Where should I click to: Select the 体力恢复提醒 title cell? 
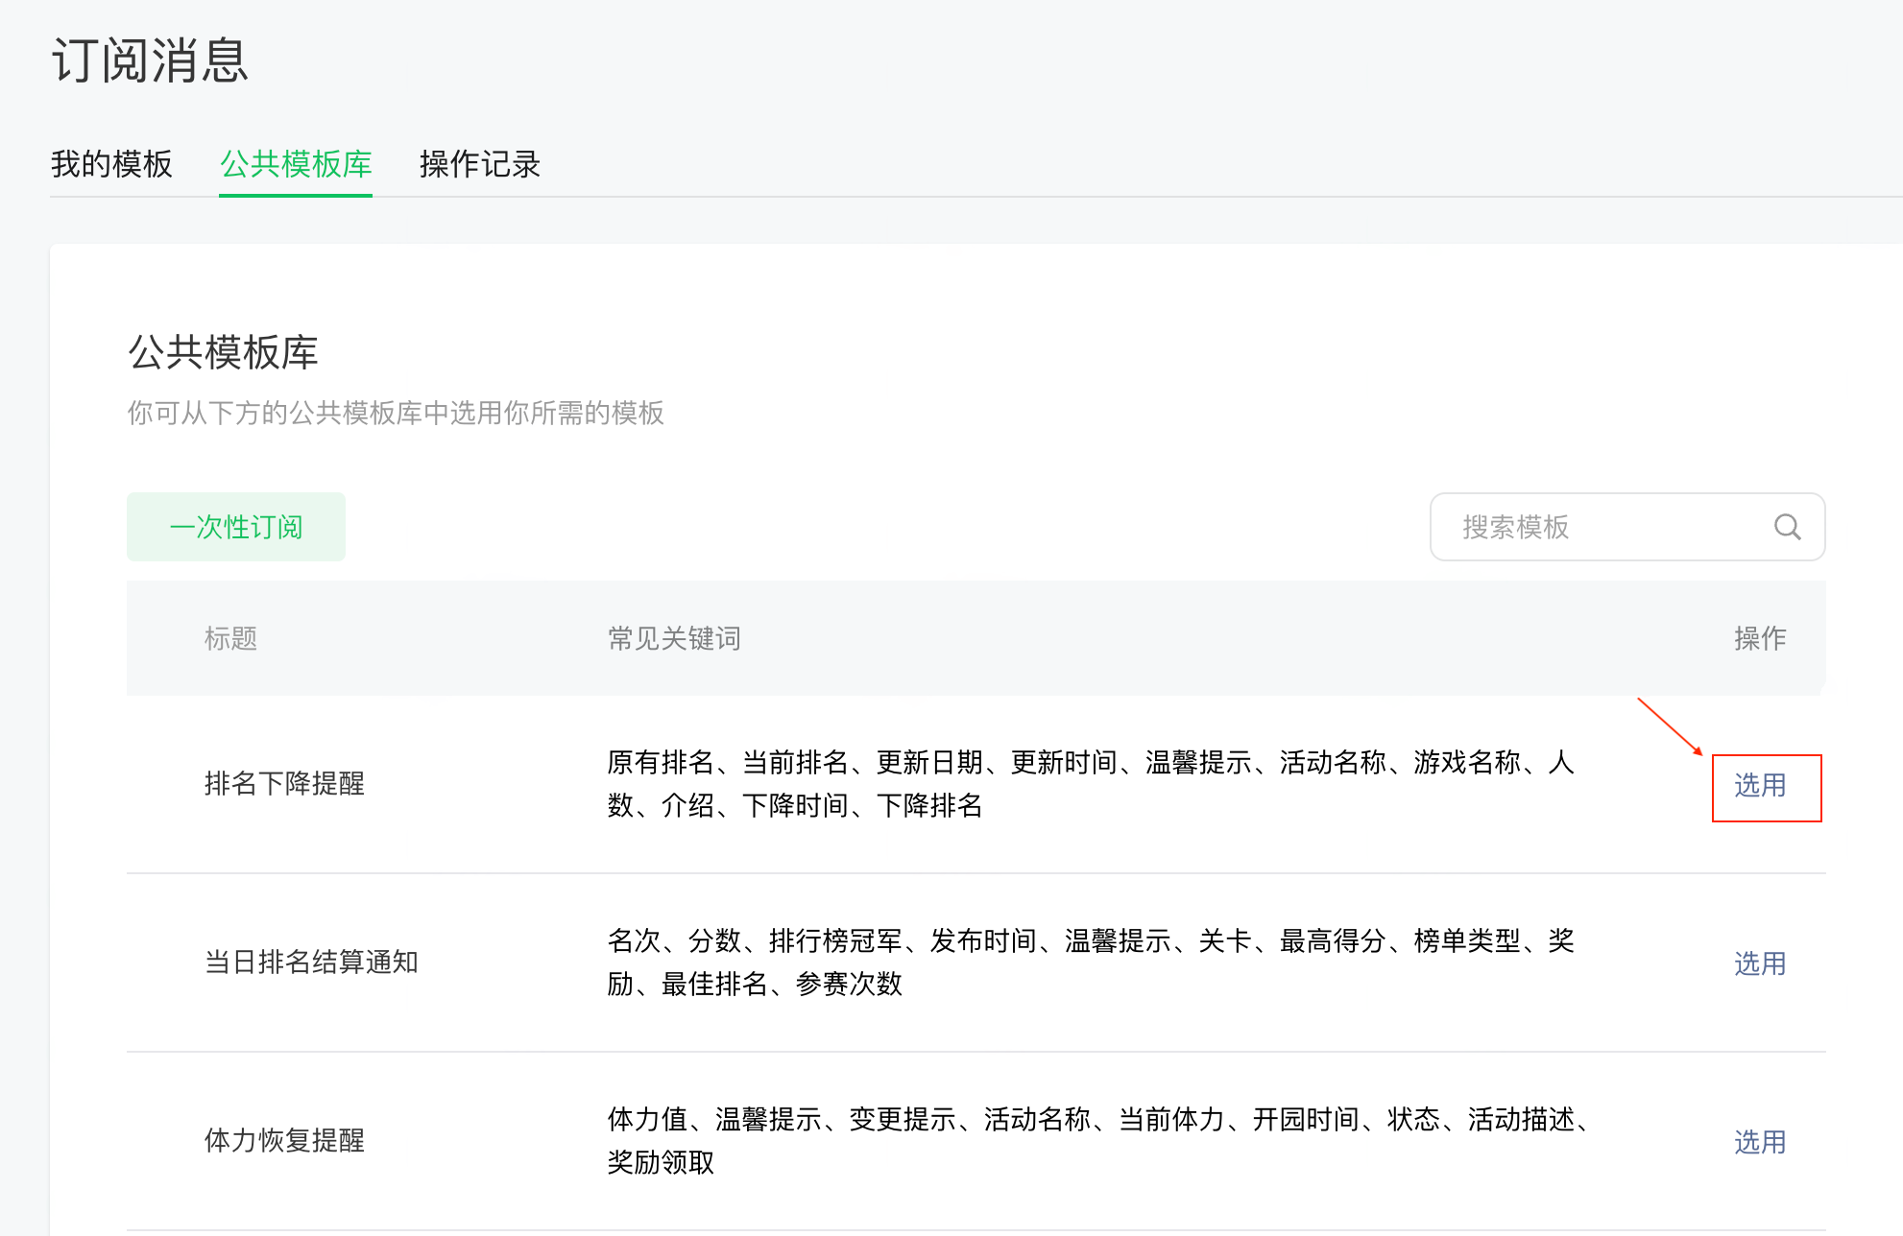[284, 1141]
